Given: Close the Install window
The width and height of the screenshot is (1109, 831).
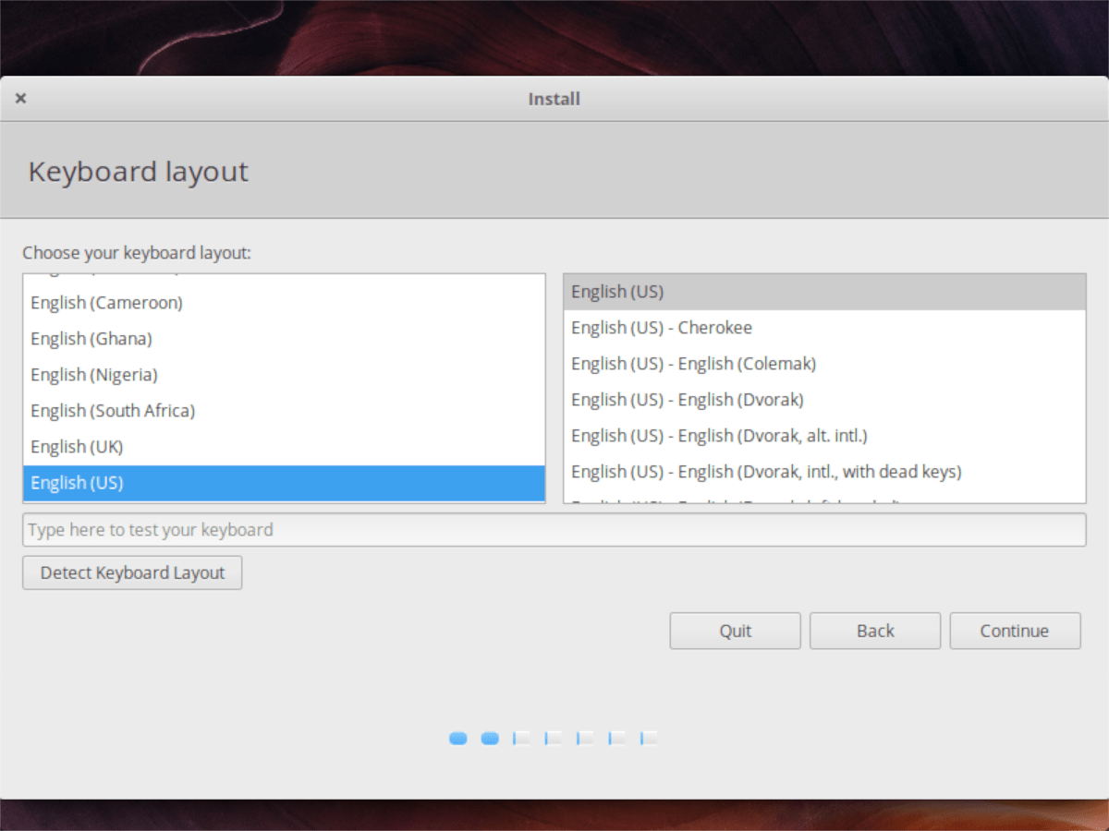Looking at the screenshot, I should (x=20, y=98).
